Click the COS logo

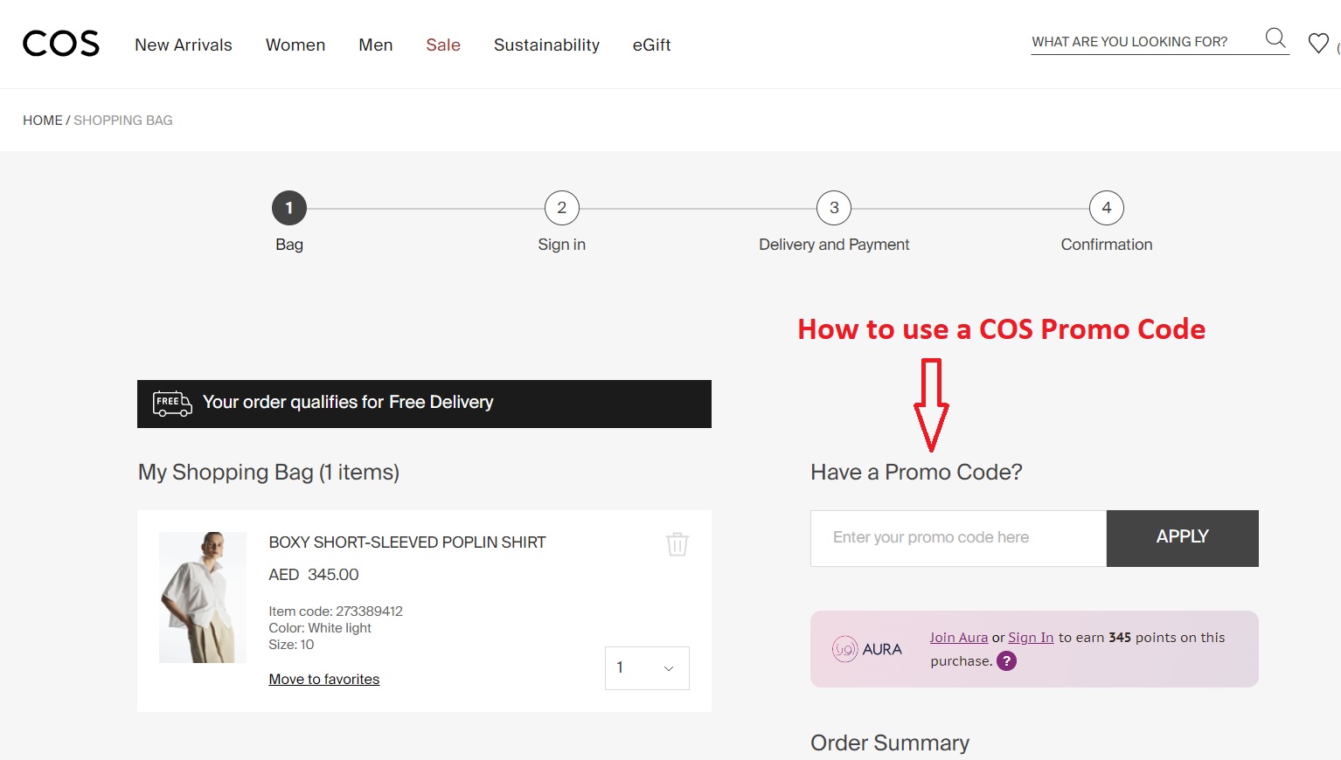coord(60,43)
